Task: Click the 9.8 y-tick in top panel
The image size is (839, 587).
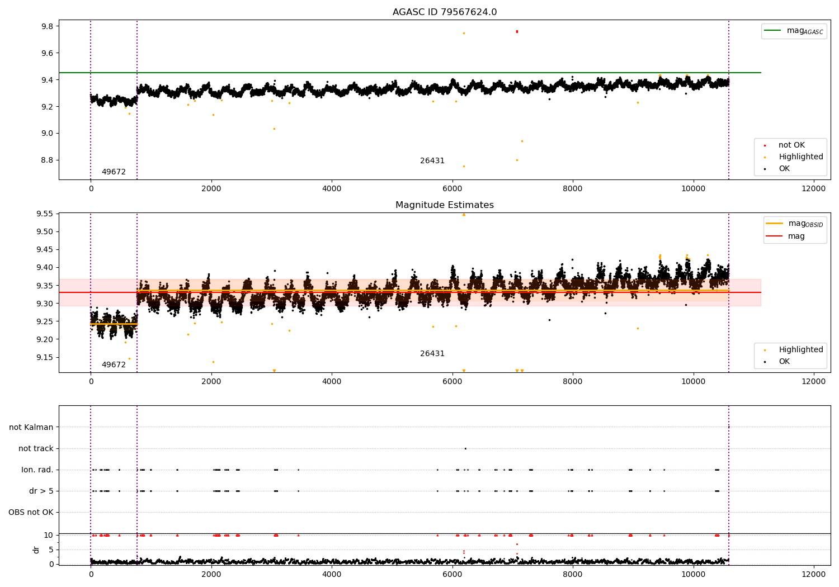Action: pyautogui.click(x=47, y=27)
